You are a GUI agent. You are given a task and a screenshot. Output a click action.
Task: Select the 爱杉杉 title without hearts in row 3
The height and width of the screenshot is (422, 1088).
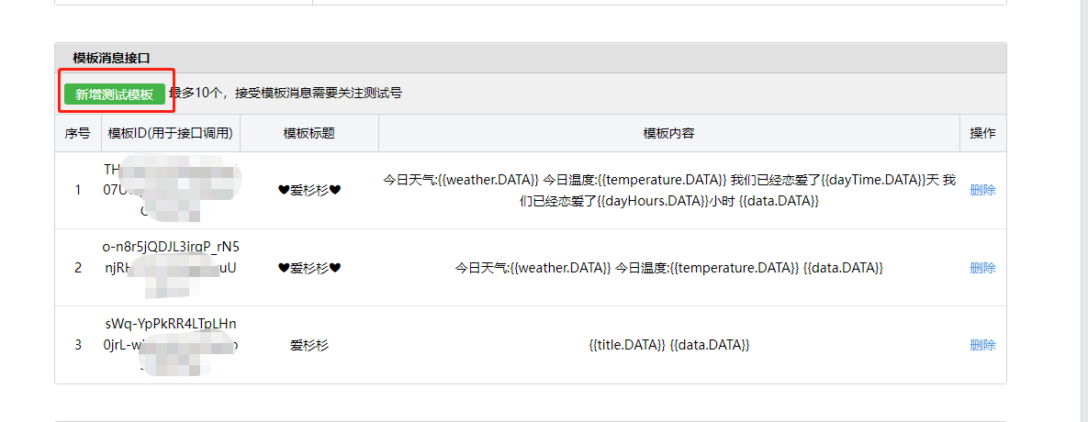click(x=309, y=344)
